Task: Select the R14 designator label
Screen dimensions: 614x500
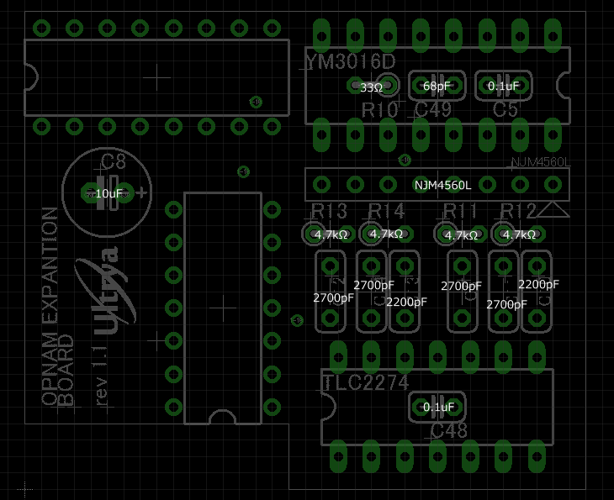Action: [387, 211]
